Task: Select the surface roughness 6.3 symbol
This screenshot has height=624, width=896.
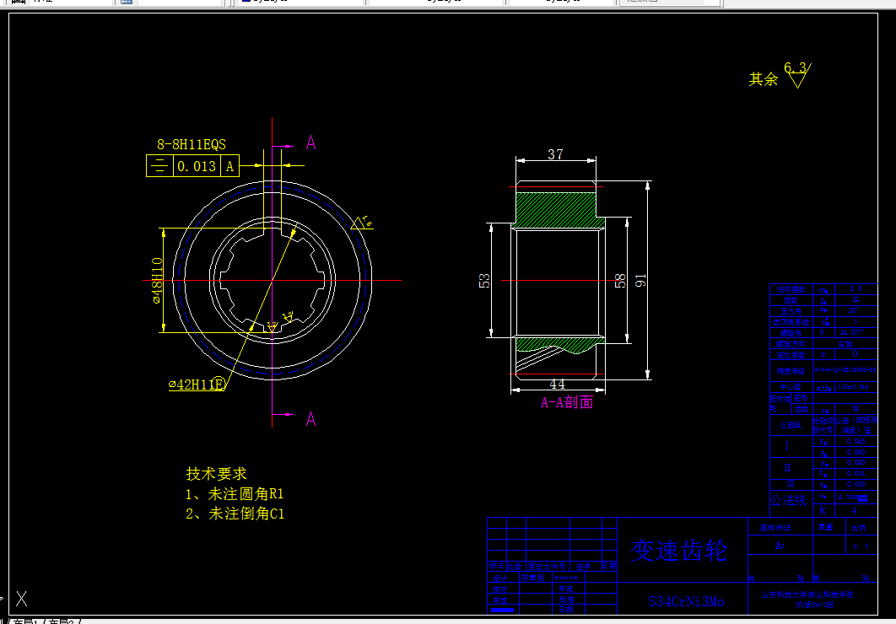Action: point(798,75)
